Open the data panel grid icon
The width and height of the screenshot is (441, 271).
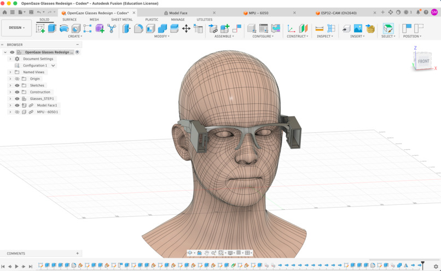13,13
